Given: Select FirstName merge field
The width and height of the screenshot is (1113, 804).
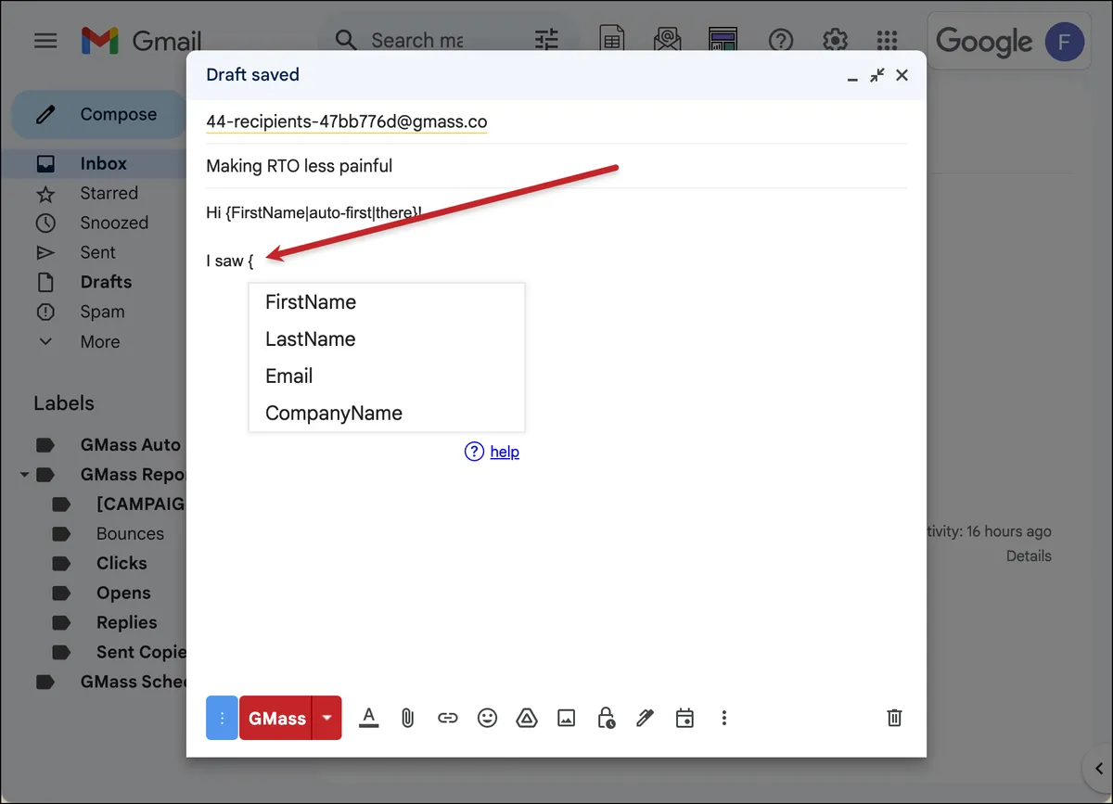Looking at the screenshot, I should pos(387,302).
